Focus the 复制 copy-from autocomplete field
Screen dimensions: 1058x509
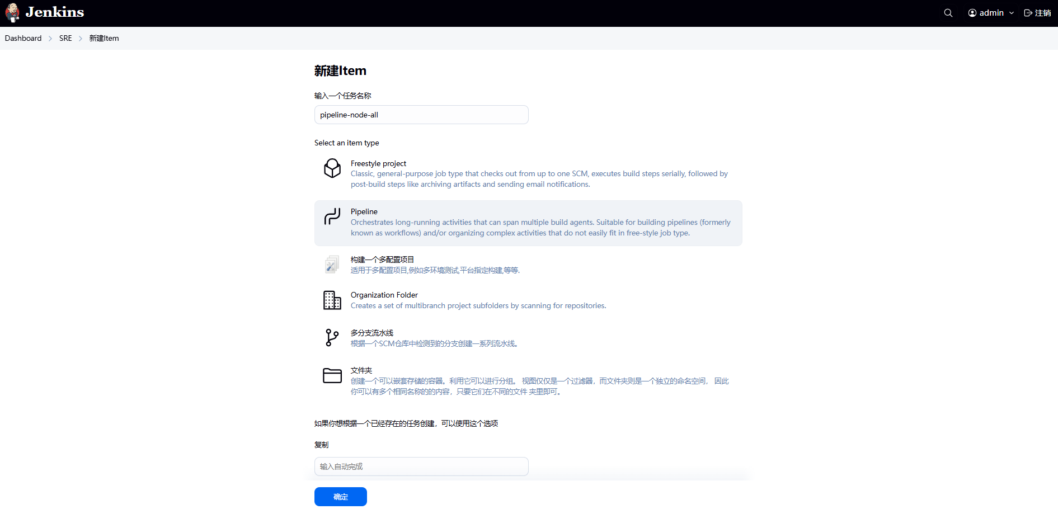click(x=421, y=466)
